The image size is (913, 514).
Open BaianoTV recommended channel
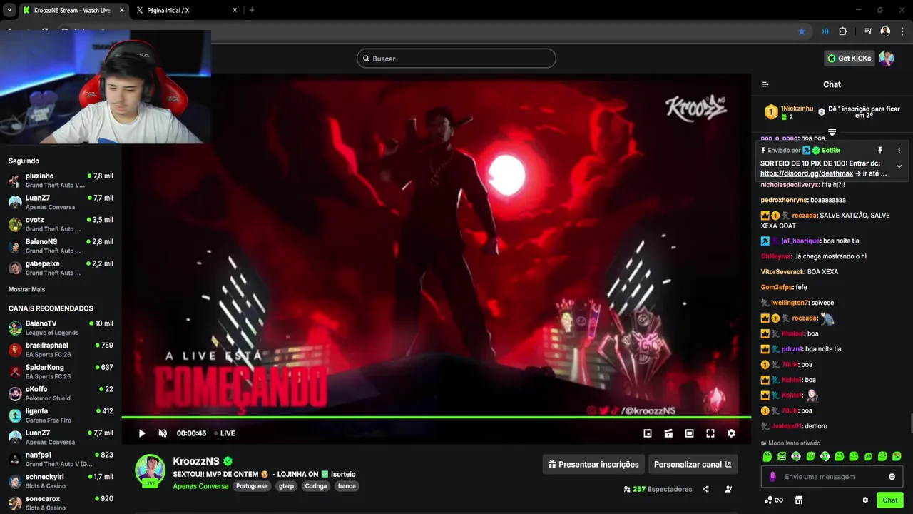(61, 328)
